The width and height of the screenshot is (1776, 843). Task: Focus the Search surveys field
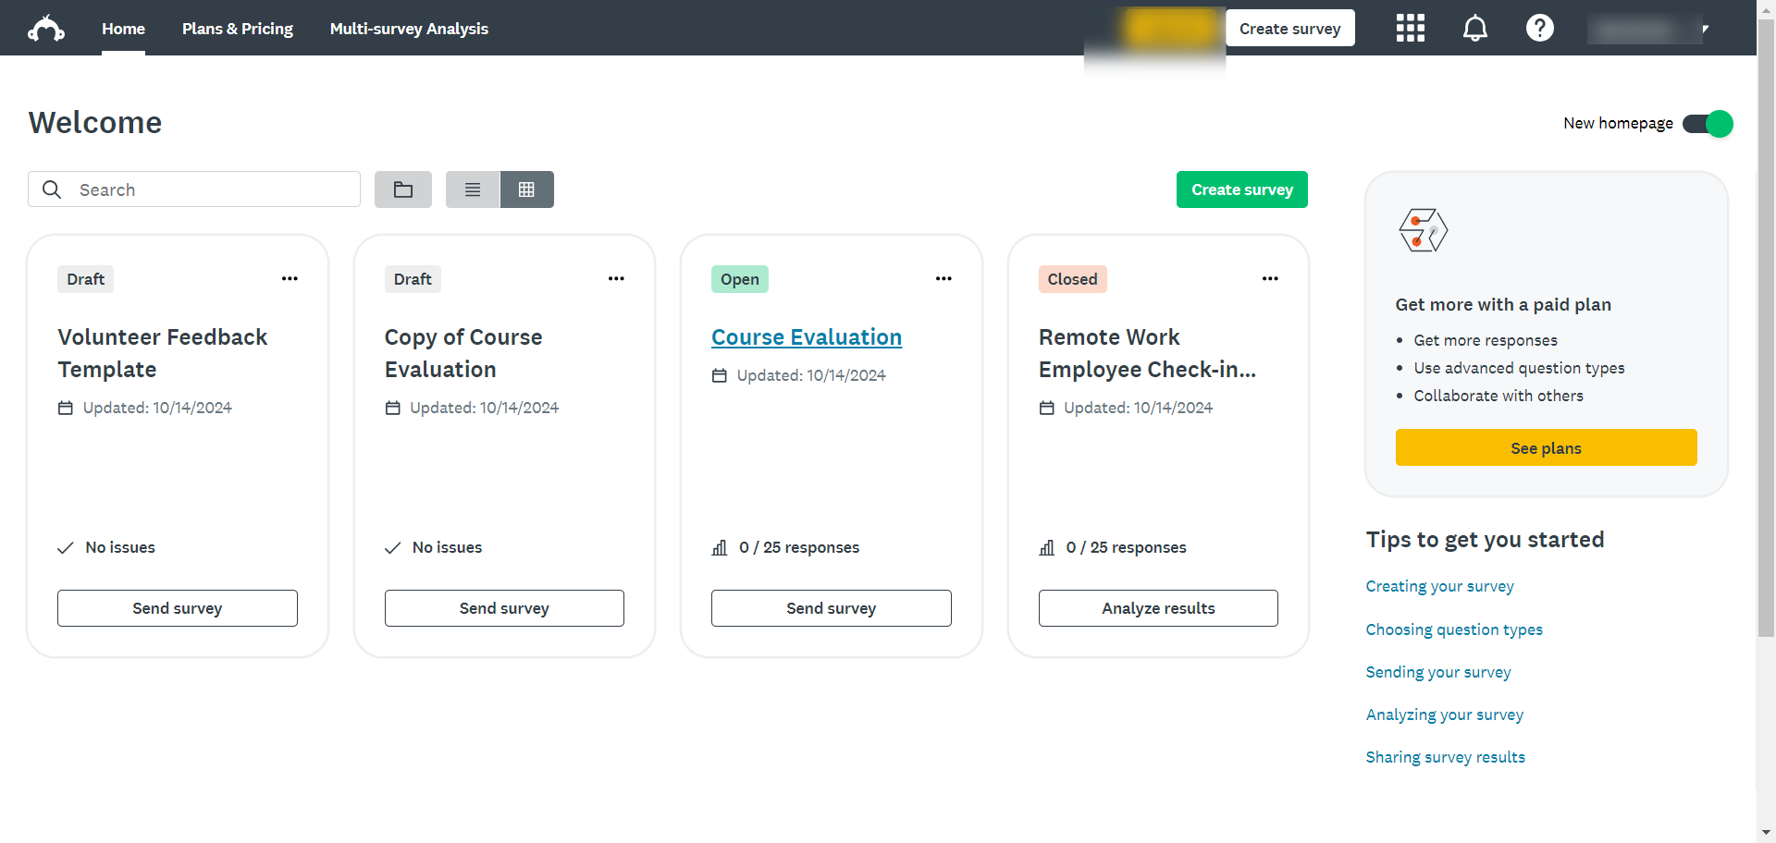[x=194, y=189]
